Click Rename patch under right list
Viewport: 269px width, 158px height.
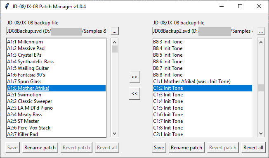pyautogui.click(x=186, y=148)
